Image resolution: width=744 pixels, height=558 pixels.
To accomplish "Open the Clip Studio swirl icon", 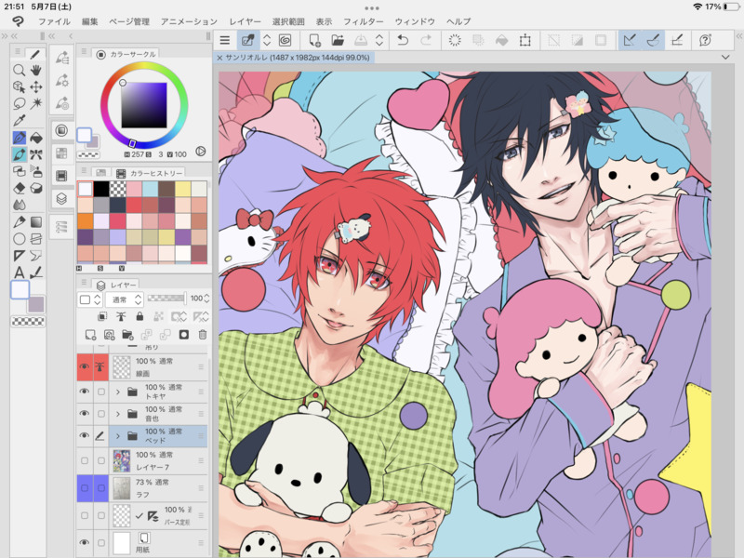I will (285, 40).
